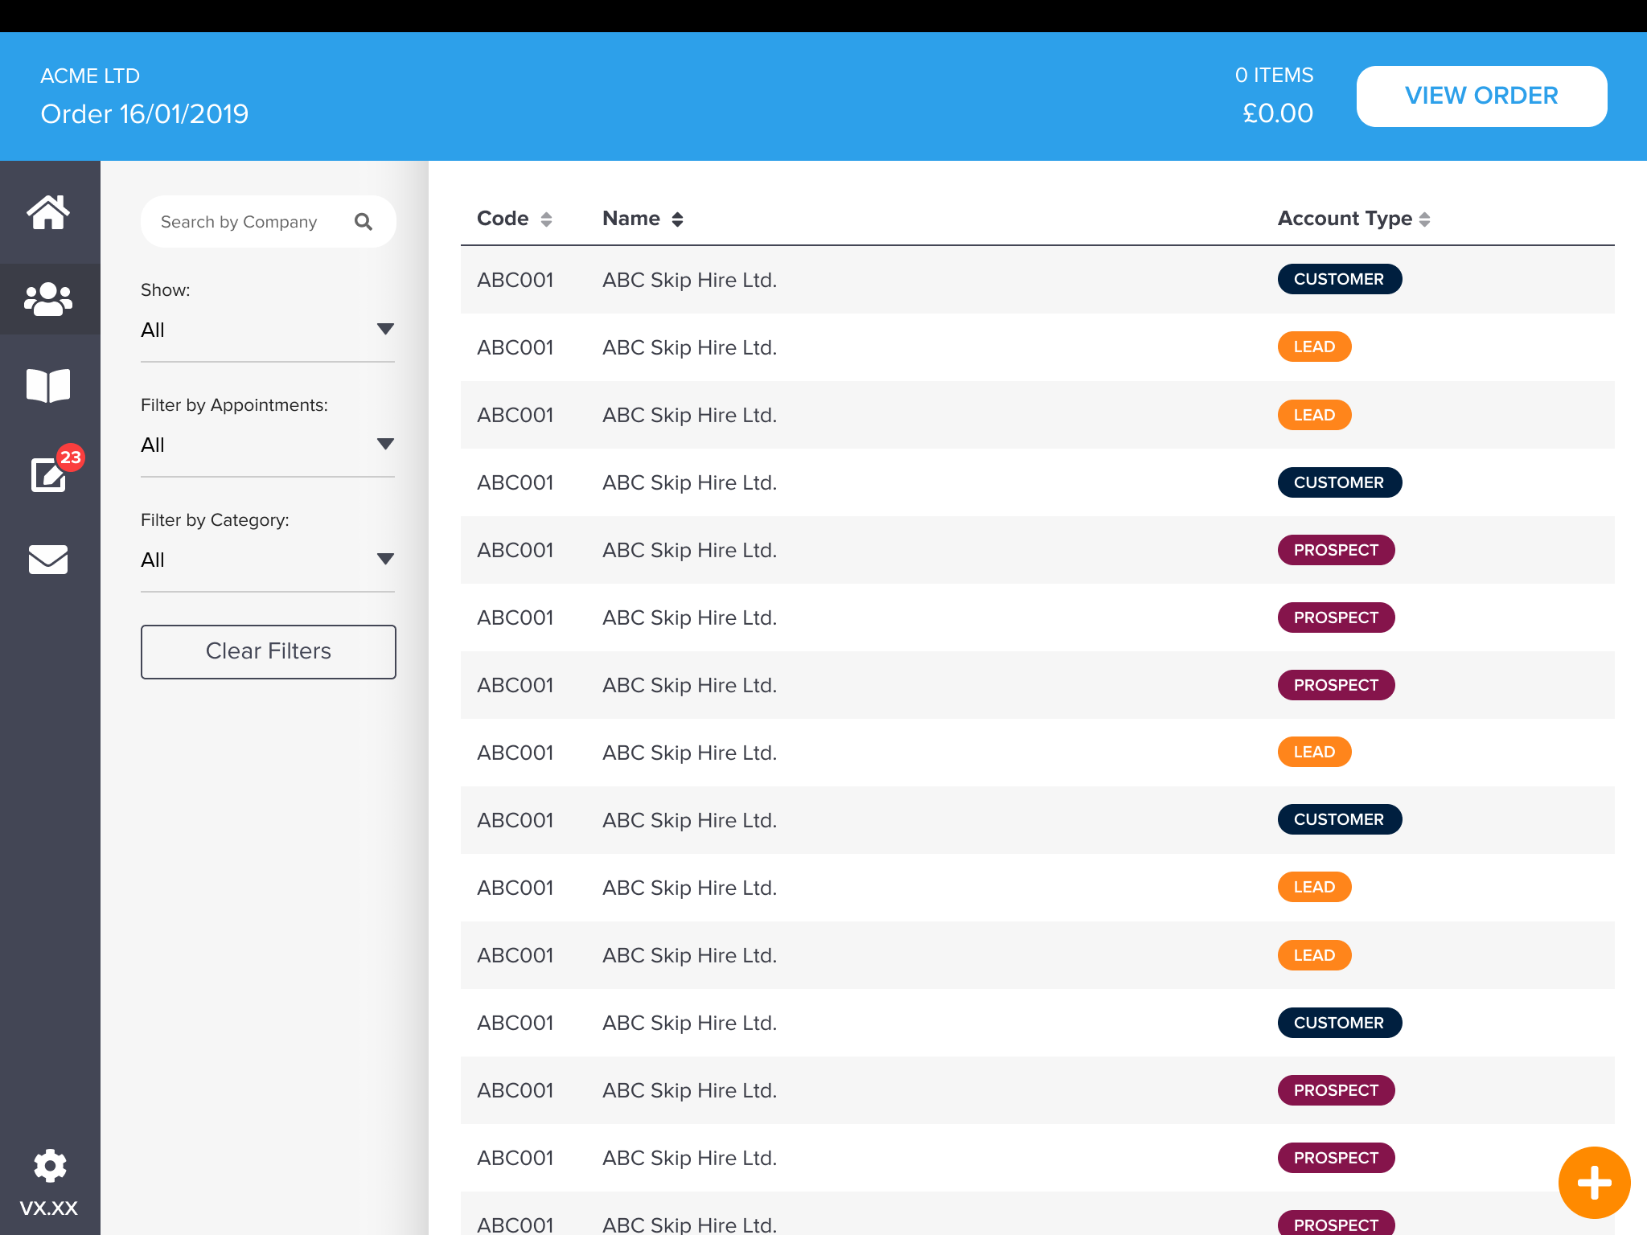The height and width of the screenshot is (1235, 1647).
Task: Tap the orange plus add button
Action: (1594, 1183)
